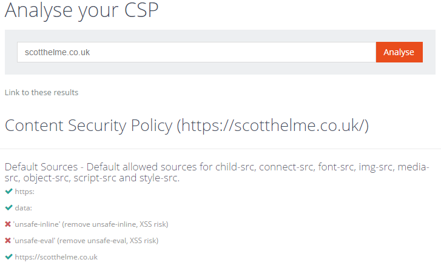This screenshot has height=268, width=441.
Task: Click the red cross beside 'unsafe-eval'
Action: [x=8, y=241]
